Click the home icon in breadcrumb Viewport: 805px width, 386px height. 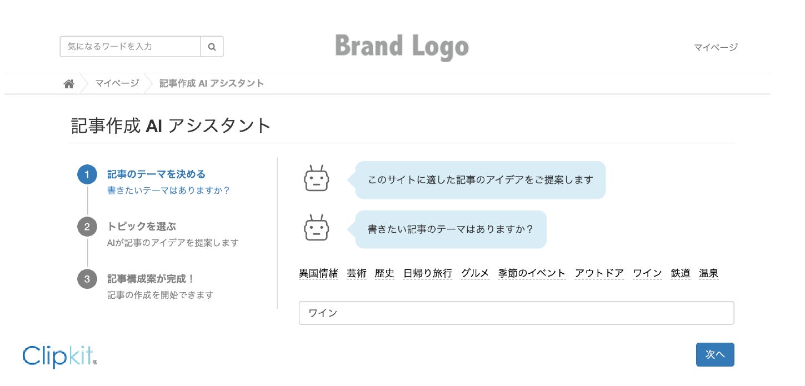(x=69, y=84)
